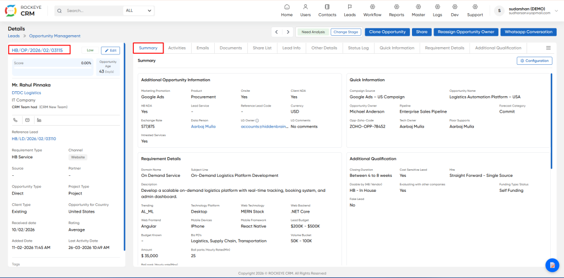The height and width of the screenshot is (278, 564).
Task: Open the Opportunity Management breadcrumb link
Action: click(55, 36)
